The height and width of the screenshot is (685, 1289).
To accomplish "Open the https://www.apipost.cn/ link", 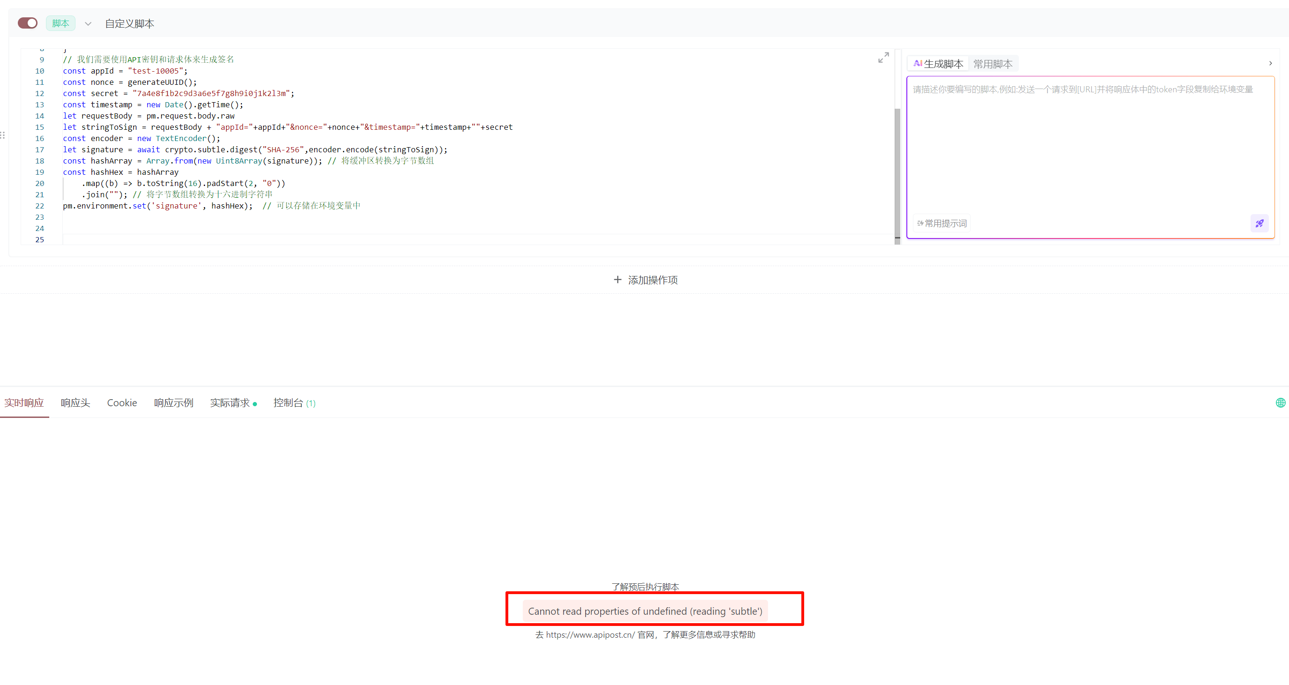I will pyautogui.click(x=590, y=634).
